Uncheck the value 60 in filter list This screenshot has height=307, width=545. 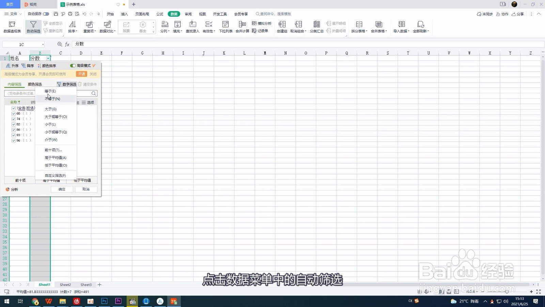14,113
